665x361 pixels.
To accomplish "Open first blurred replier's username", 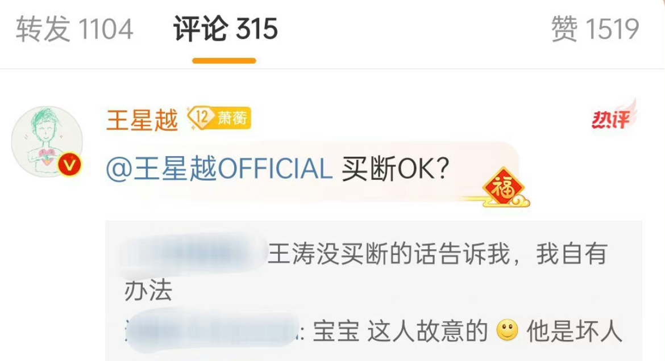I will pyautogui.click(x=193, y=254).
